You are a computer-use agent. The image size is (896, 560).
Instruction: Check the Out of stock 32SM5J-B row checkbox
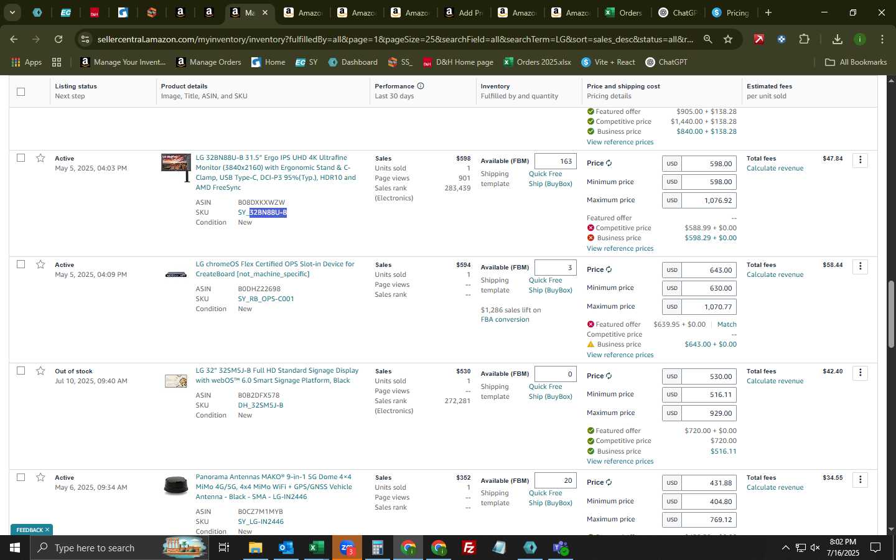[x=21, y=371]
